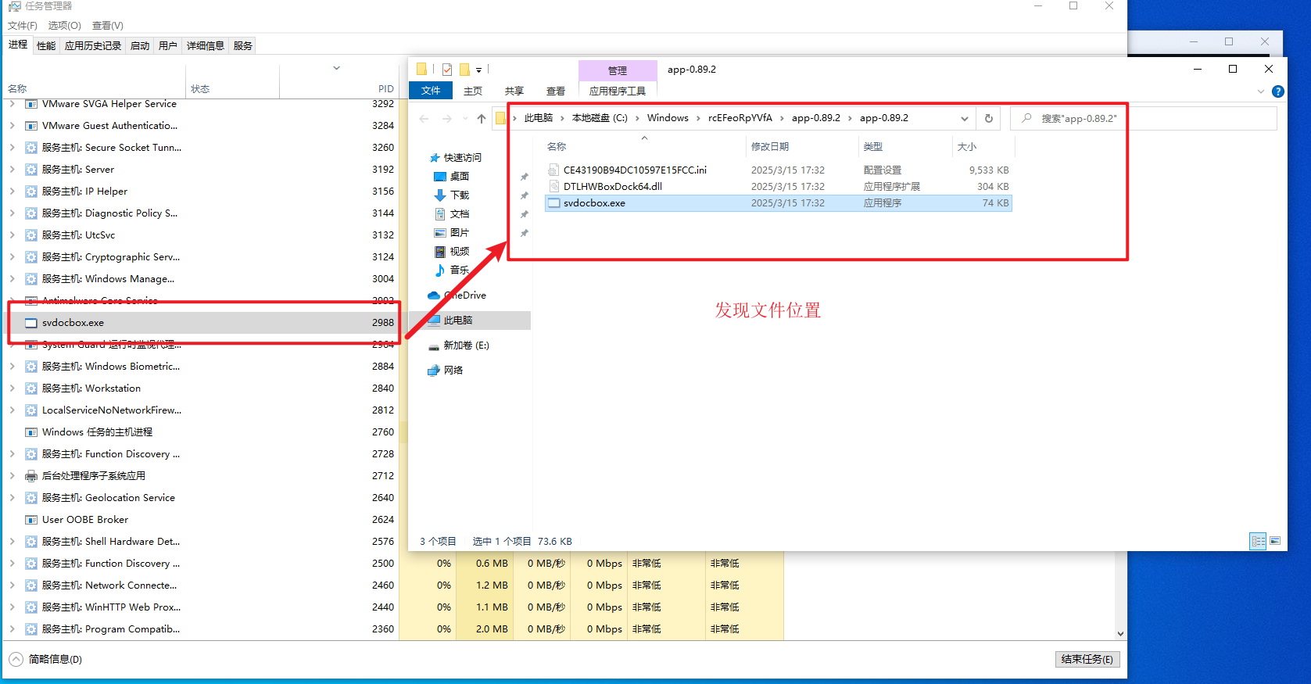The width and height of the screenshot is (1311, 684).
Task: Switch to Startup tab
Action: pos(140,45)
